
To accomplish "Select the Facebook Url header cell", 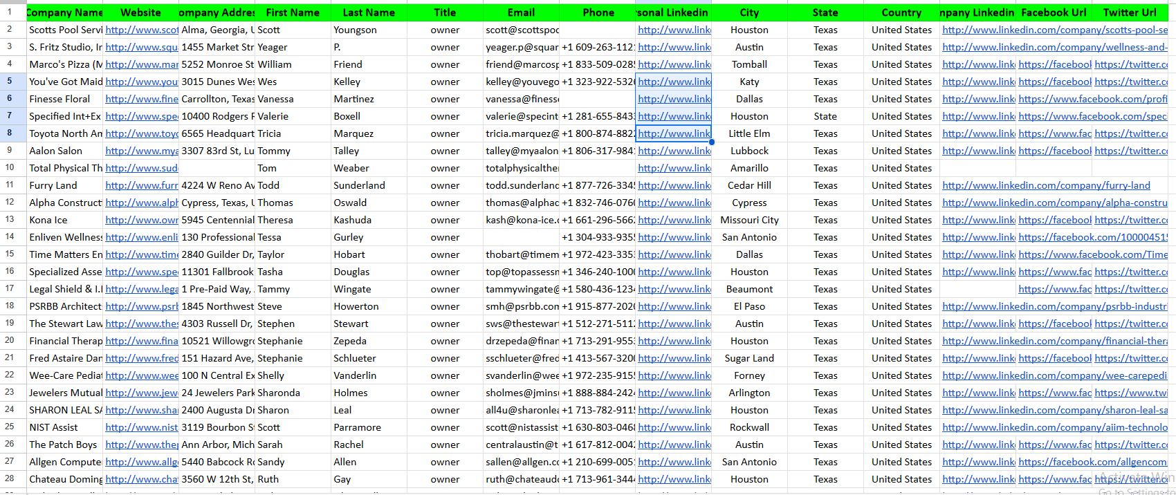I will [x=1054, y=12].
